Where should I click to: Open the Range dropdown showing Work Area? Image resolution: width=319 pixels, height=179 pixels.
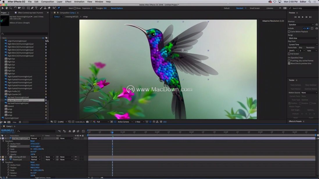[303, 38]
